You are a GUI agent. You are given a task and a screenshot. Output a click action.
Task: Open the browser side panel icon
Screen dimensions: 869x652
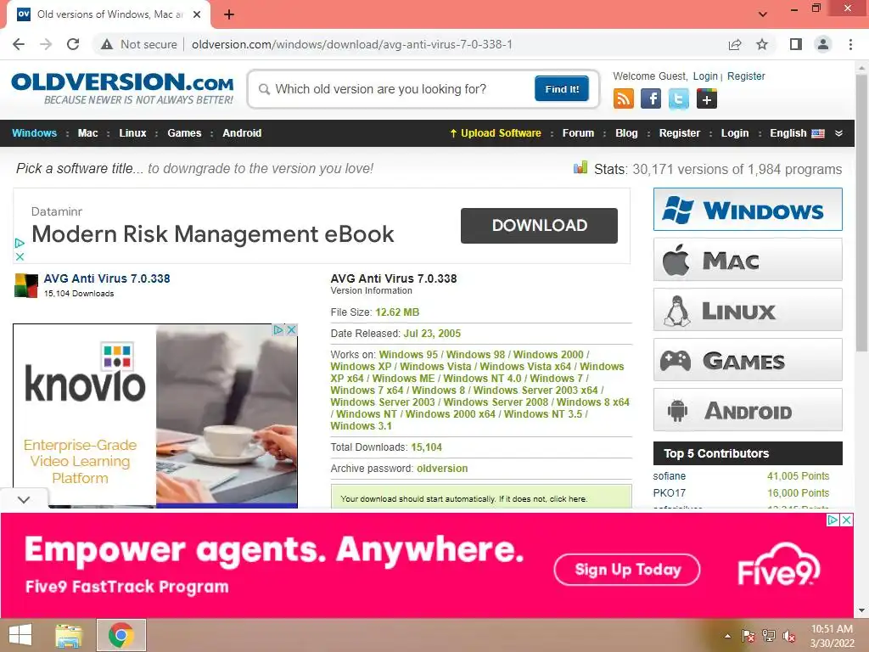pyautogui.click(x=796, y=44)
